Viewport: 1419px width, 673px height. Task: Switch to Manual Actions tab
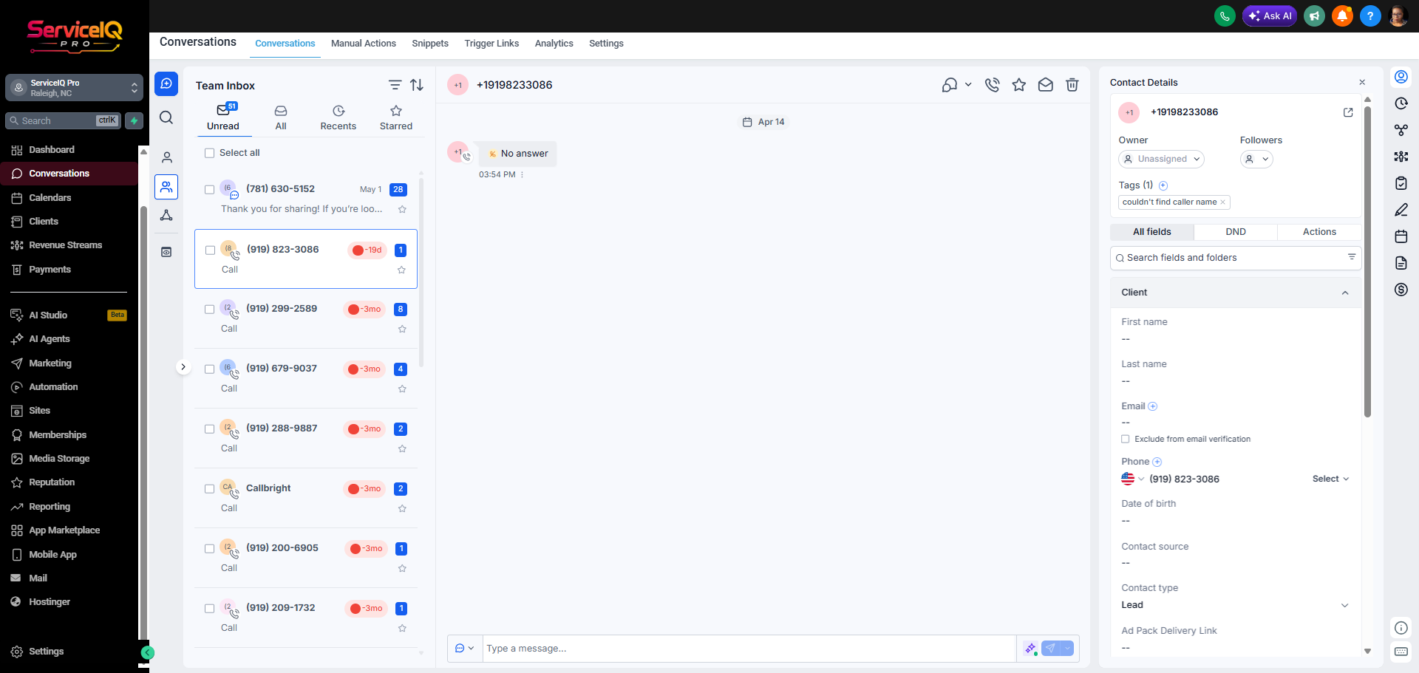(364, 44)
